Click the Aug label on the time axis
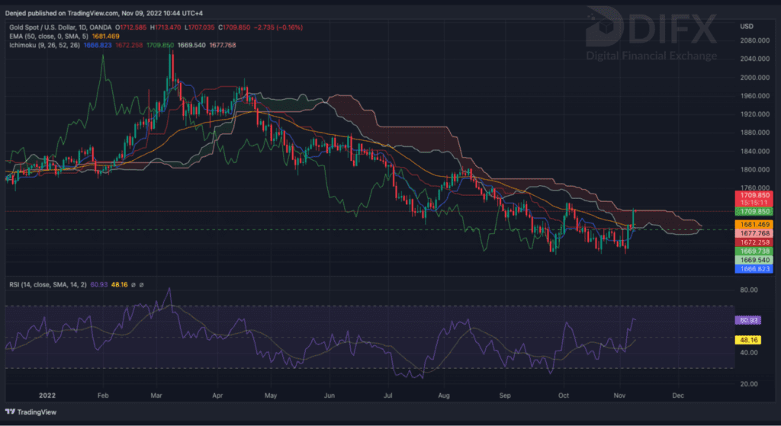781x426 pixels. point(445,396)
